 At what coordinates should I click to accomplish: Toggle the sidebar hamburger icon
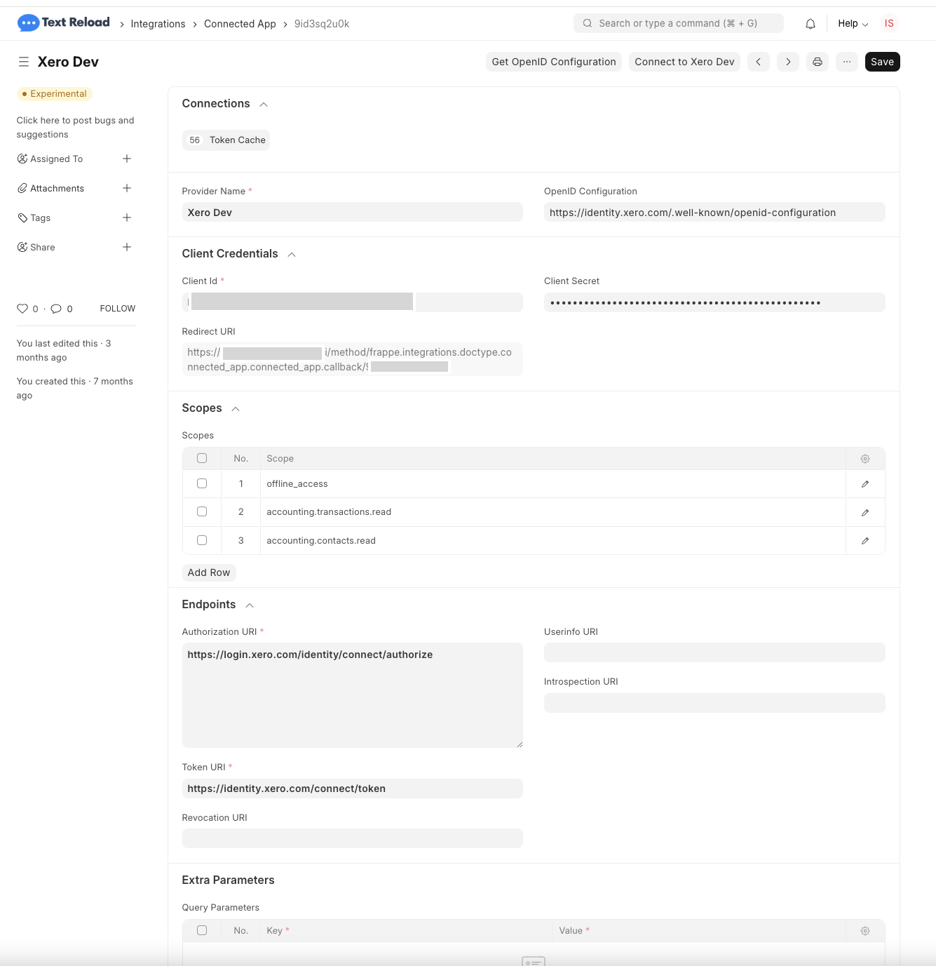click(x=24, y=62)
